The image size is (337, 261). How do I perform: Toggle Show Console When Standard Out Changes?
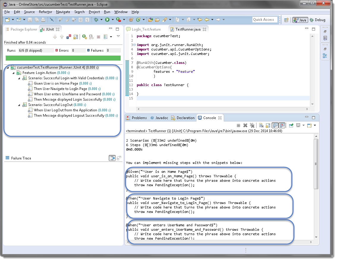click(x=275, y=125)
